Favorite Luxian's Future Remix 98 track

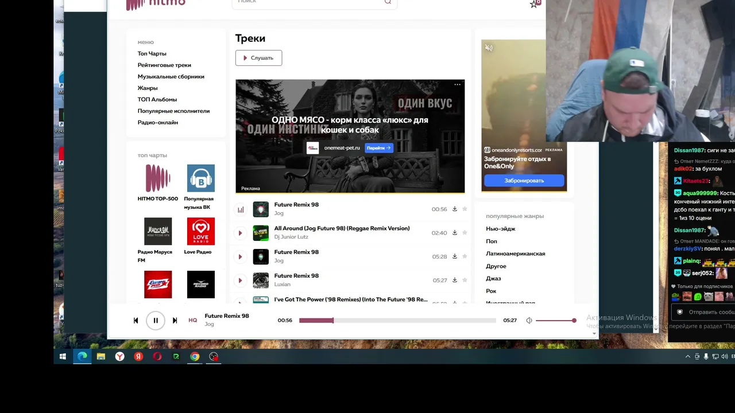tap(465, 280)
